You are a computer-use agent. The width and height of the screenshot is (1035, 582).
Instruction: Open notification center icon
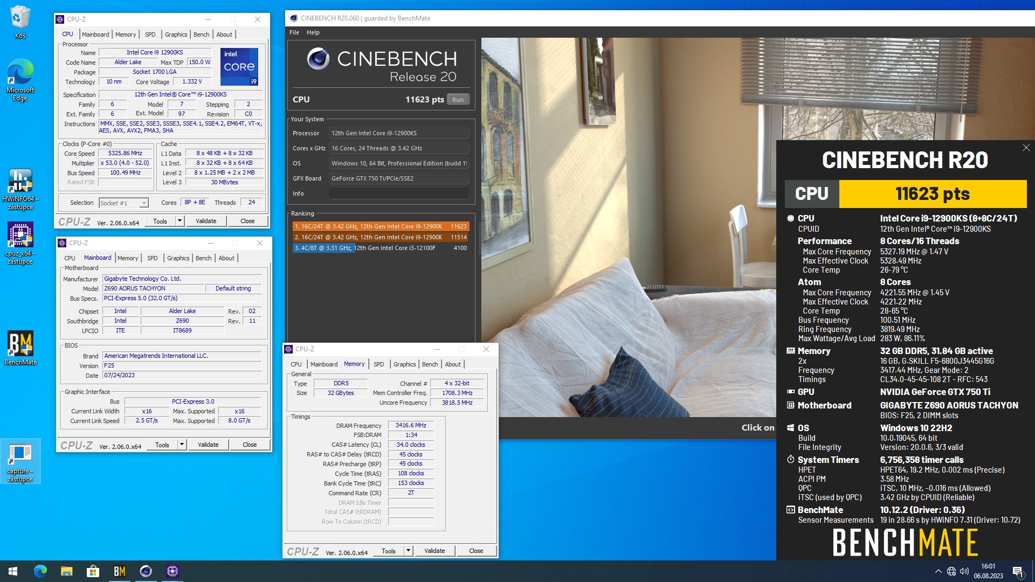coord(1018,571)
